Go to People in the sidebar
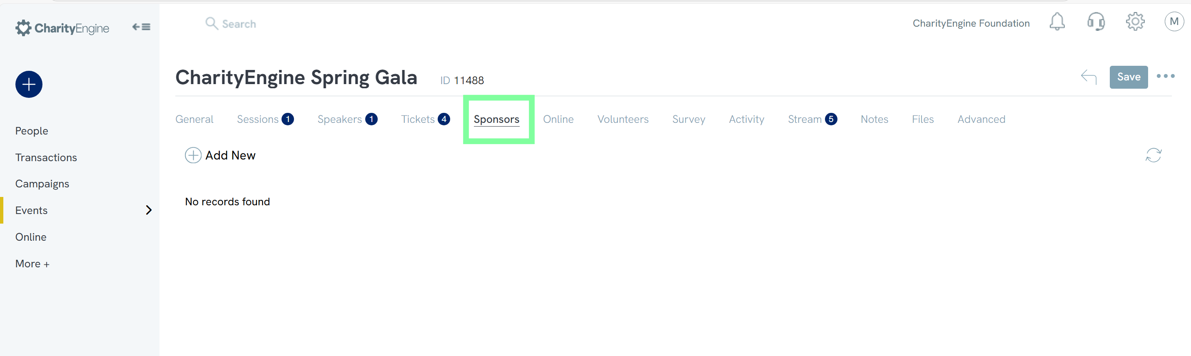Screen dimensions: 1191x356 click(31, 131)
